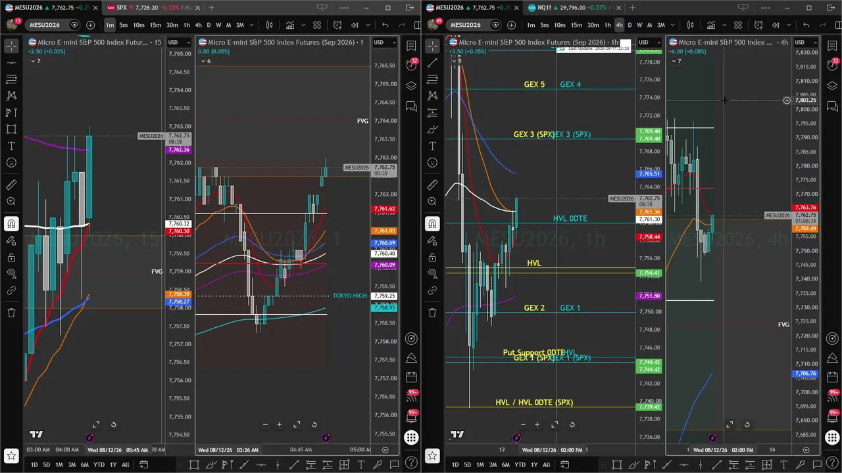The image size is (842, 473).
Task: Select the Text tool in left window sidebar
Action: click(11, 146)
